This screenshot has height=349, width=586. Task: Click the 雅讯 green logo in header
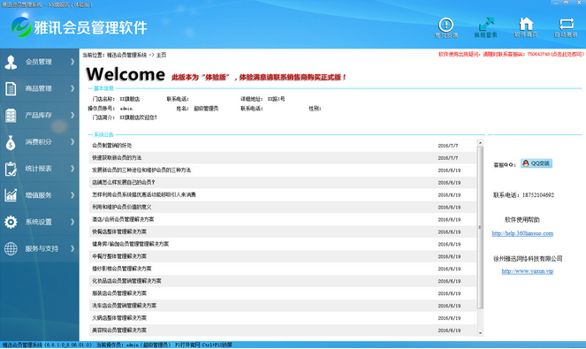21,27
